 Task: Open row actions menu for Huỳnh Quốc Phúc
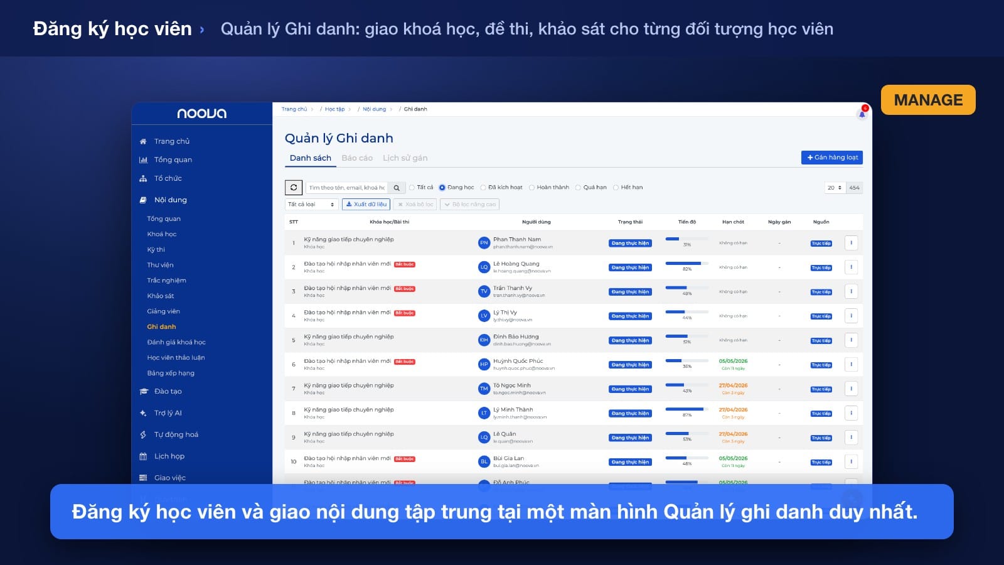(x=851, y=364)
